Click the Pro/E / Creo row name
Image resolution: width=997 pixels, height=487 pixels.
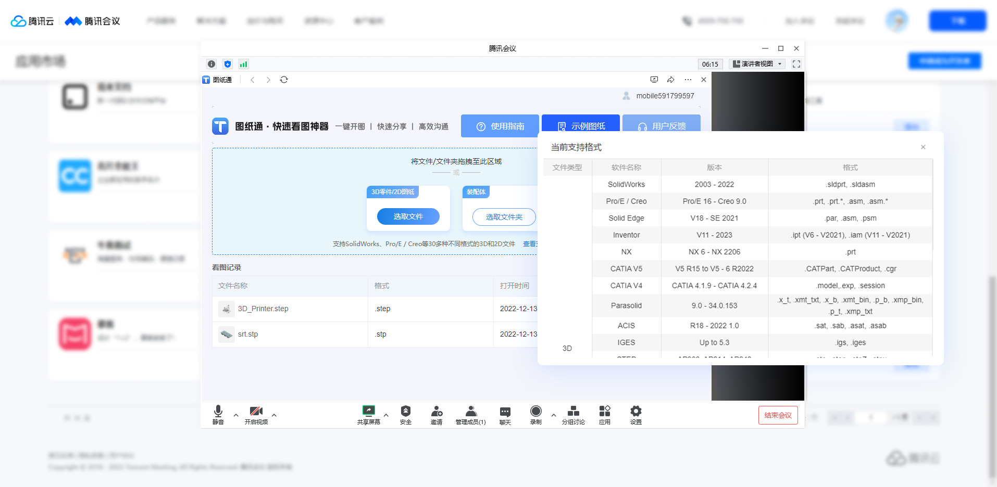(626, 201)
